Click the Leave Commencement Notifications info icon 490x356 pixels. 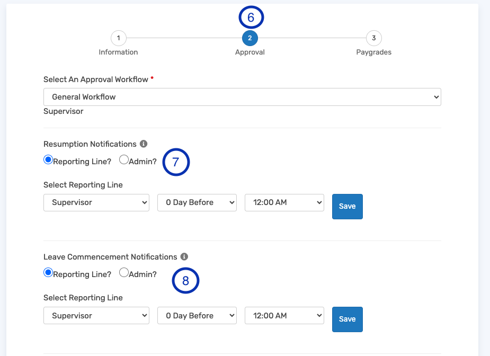184,257
